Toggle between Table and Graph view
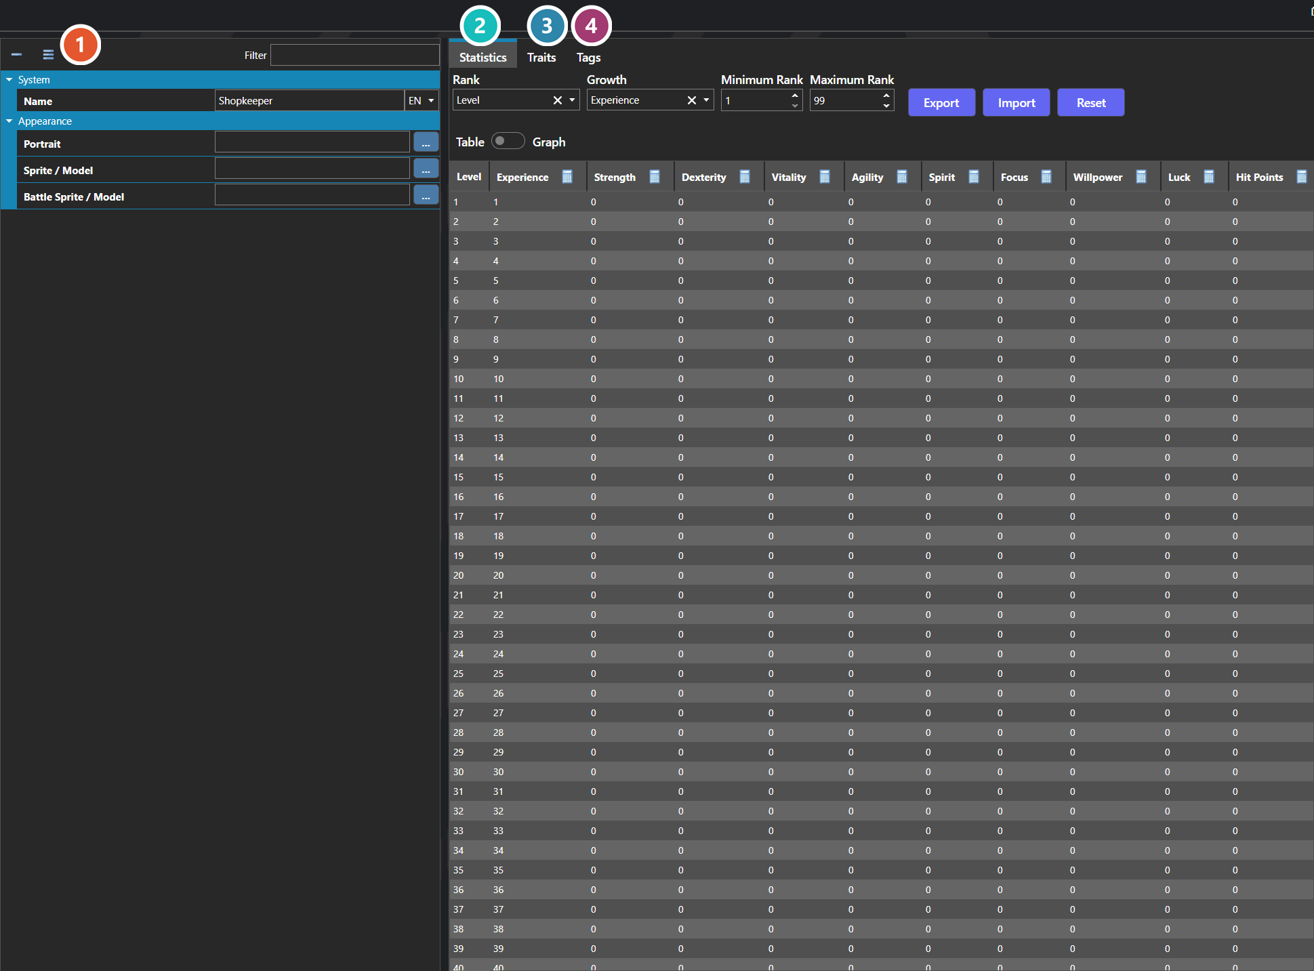This screenshot has height=971, width=1314. (x=508, y=141)
